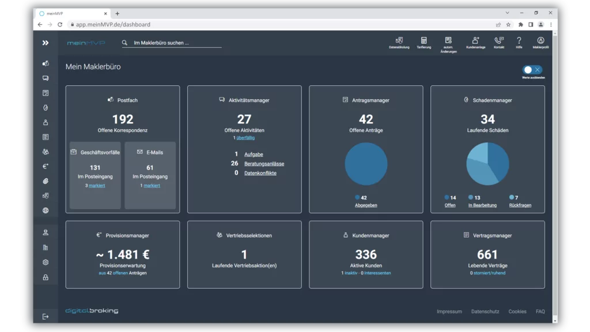The image size is (590, 332).
Task: Open the browser tab list chevron
Action: 507,13
